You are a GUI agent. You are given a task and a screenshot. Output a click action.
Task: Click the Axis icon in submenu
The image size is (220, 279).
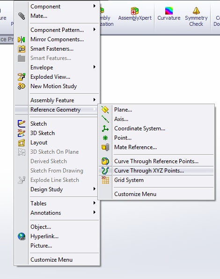coord(105,119)
